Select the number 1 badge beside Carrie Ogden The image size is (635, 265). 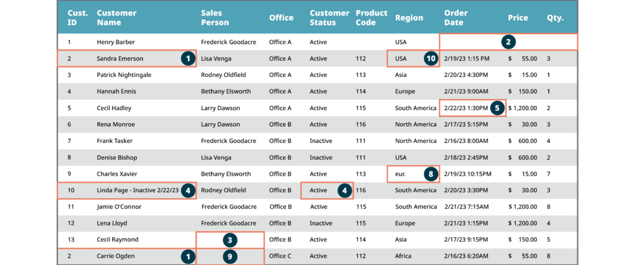(187, 256)
